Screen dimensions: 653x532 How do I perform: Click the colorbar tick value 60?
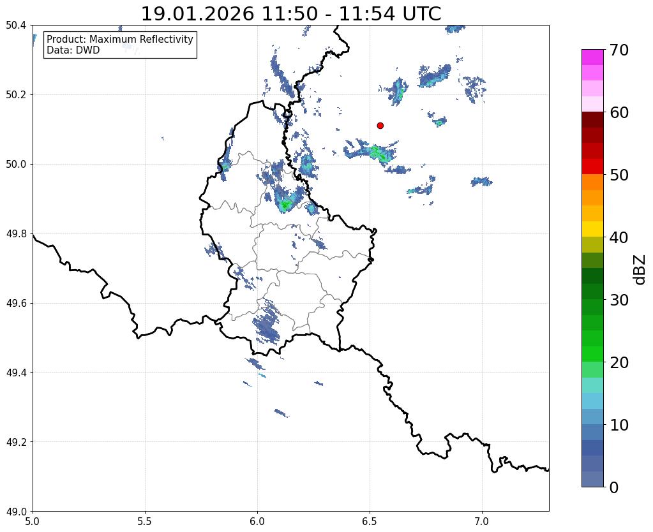pos(619,112)
